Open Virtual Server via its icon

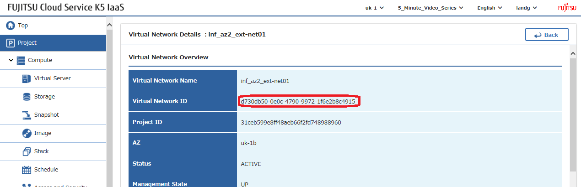tap(27, 78)
